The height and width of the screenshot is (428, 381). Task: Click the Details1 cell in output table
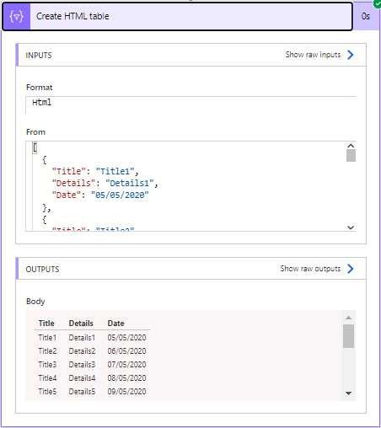click(82, 338)
